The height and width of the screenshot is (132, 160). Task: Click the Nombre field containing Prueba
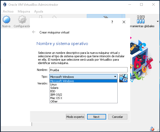pyautogui.click(x=88, y=70)
